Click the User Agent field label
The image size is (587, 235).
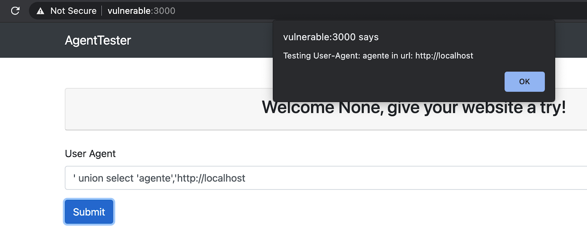(90, 154)
